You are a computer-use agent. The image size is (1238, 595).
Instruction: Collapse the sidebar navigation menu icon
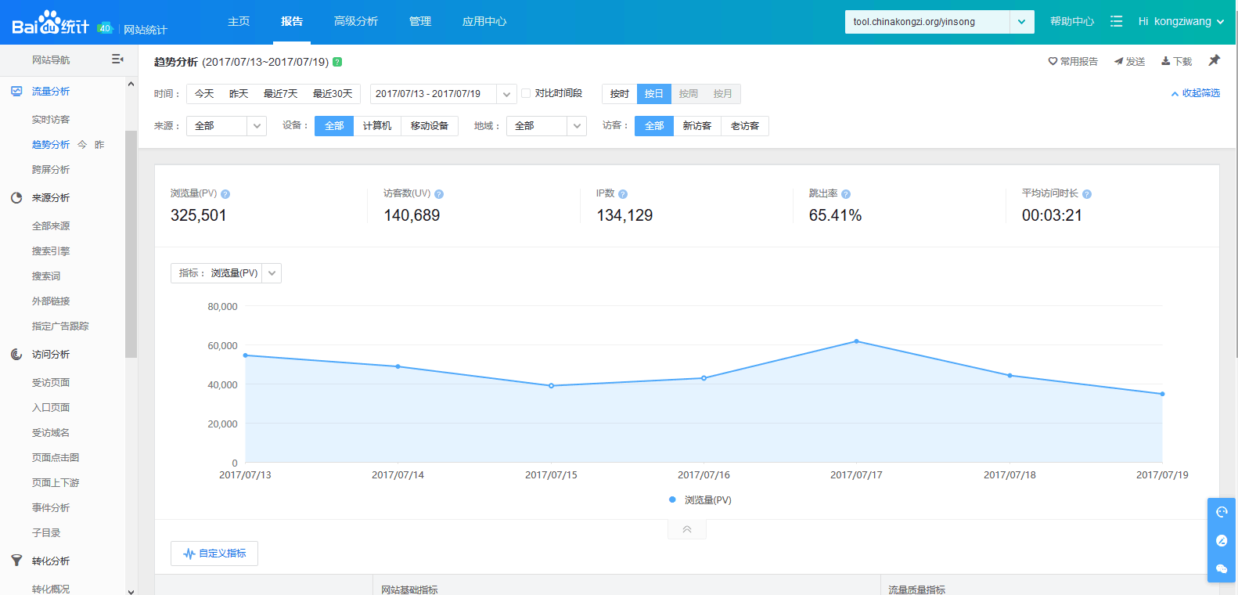click(117, 59)
